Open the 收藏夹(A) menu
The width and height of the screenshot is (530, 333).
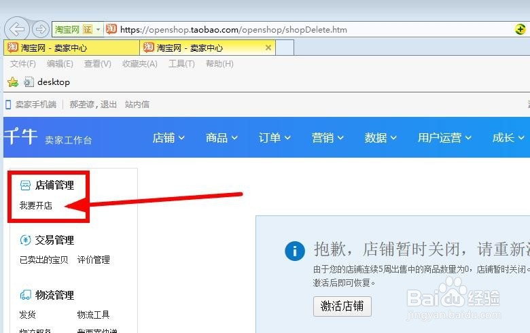coord(139,64)
